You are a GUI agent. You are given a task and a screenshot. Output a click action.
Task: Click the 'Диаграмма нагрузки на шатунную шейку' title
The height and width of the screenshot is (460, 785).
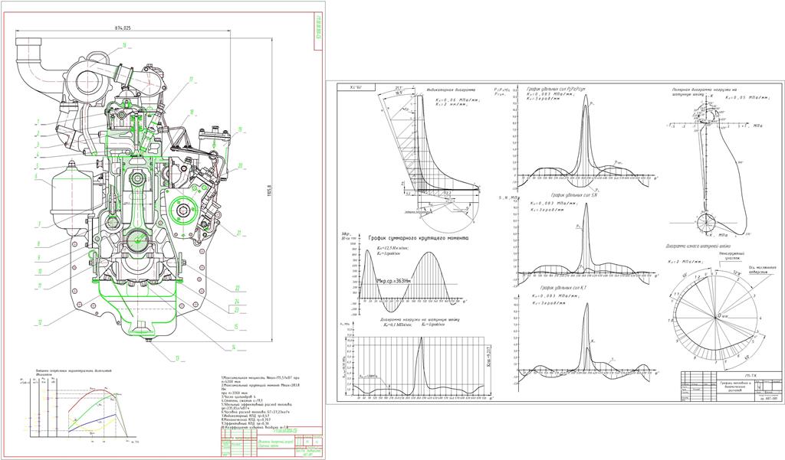point(419,319)
